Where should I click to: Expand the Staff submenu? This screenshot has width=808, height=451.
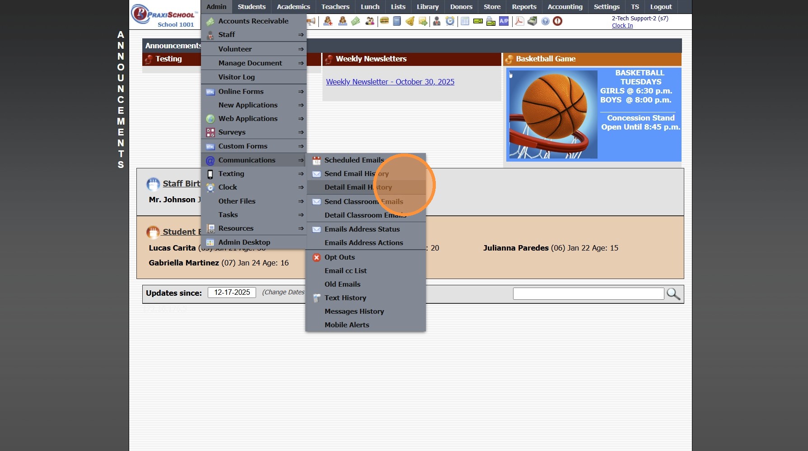click(254, 35)
